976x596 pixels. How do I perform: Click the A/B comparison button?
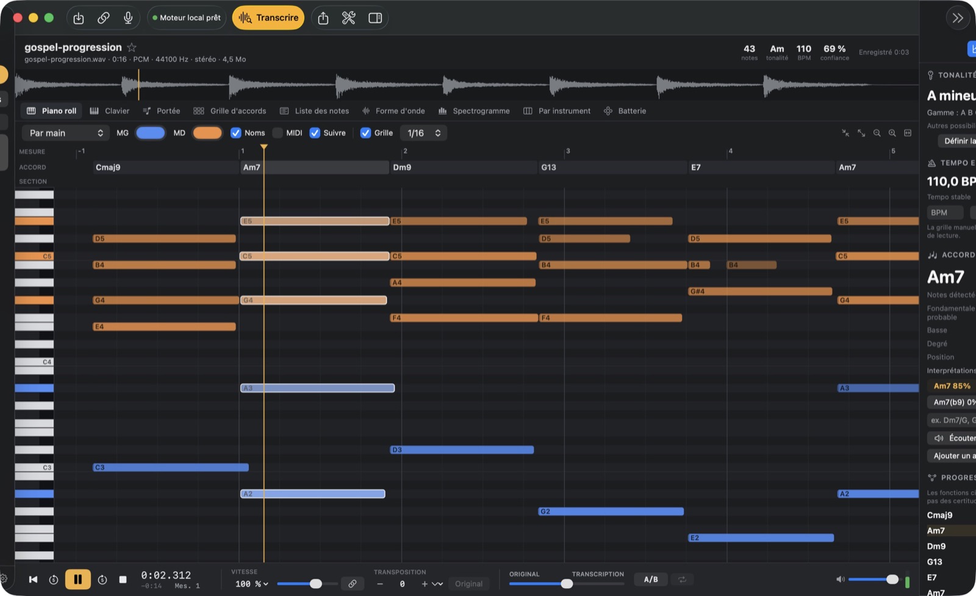(651, 580)
